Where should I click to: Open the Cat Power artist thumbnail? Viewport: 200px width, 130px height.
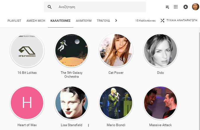[116, 51]
